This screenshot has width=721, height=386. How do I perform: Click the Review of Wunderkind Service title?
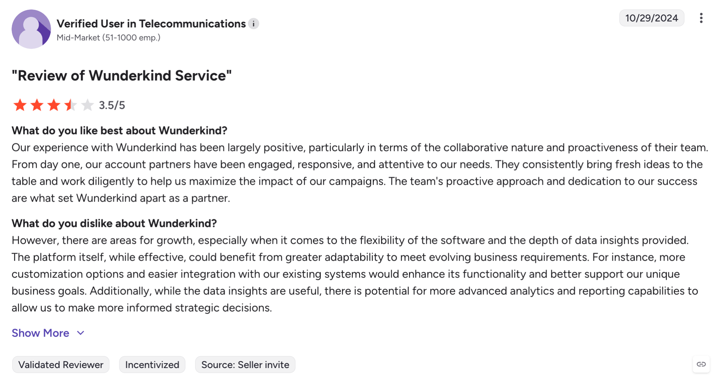pos(121,76)
